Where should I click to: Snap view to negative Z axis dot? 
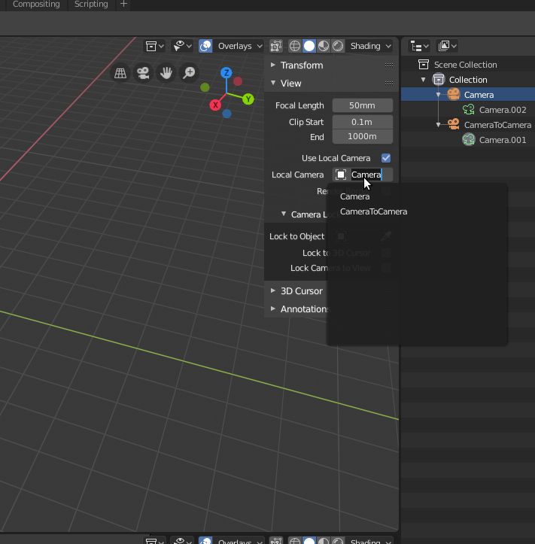227,114
